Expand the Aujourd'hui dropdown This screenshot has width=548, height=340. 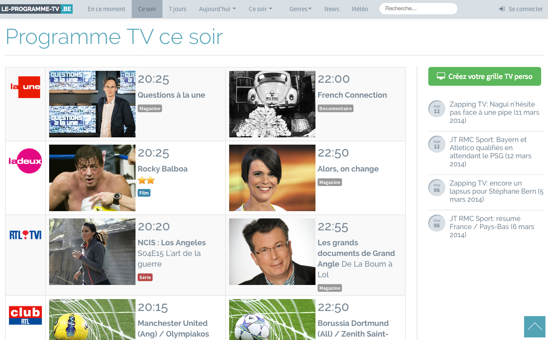217,9
